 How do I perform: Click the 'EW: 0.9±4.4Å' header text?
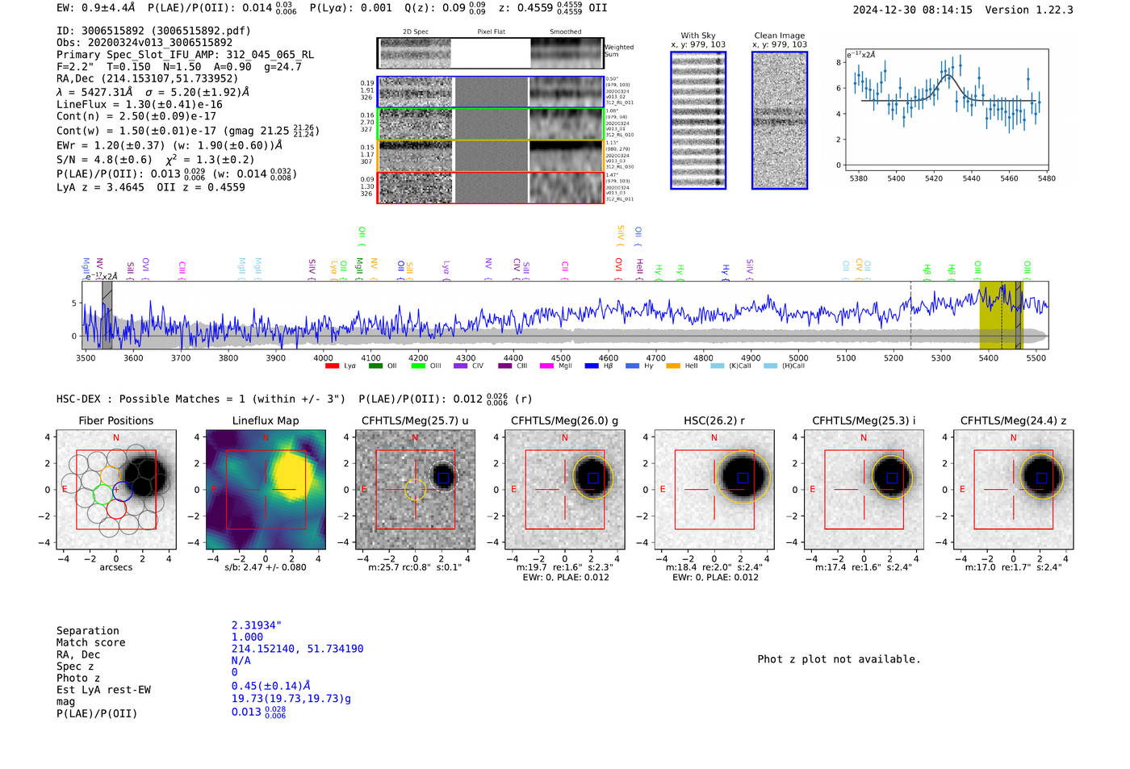tap(95, 8)
